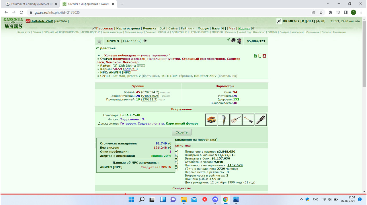Open Карманный фонарь item link
The height and width of the screenshot is (205, 367).
(x=182, y=124)
